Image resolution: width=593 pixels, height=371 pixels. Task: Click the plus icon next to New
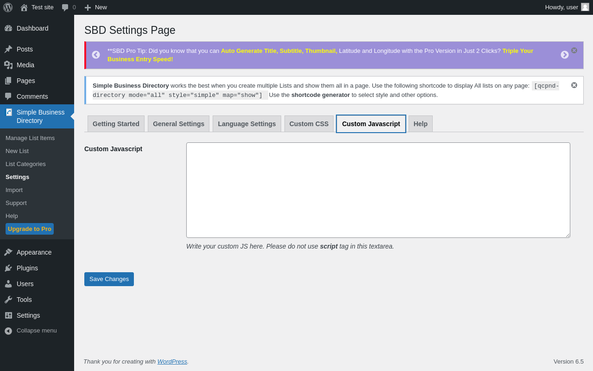88,7
